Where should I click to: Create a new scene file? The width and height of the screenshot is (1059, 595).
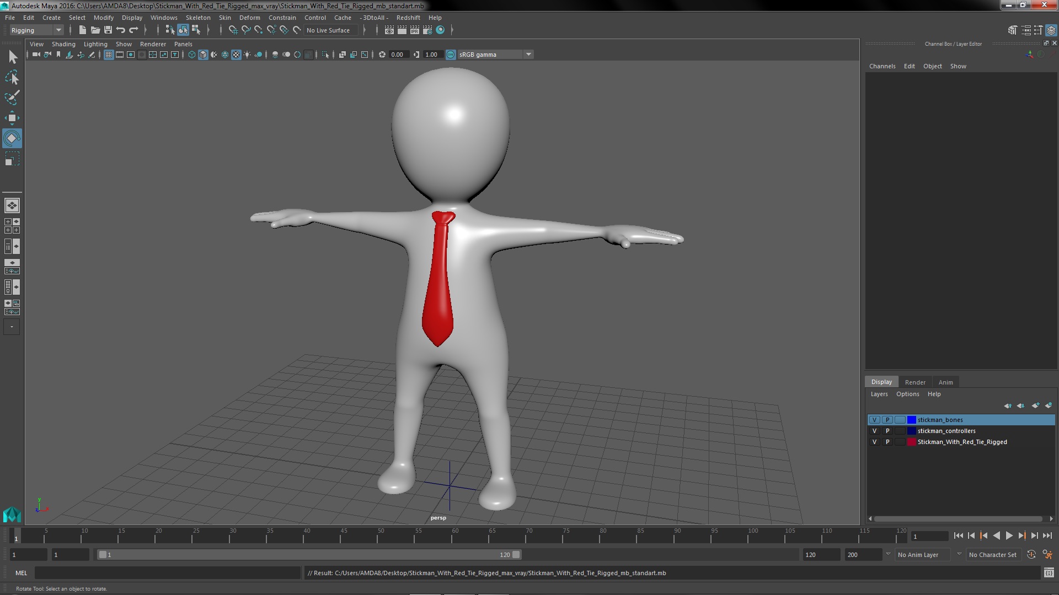(x=83, y=30)
